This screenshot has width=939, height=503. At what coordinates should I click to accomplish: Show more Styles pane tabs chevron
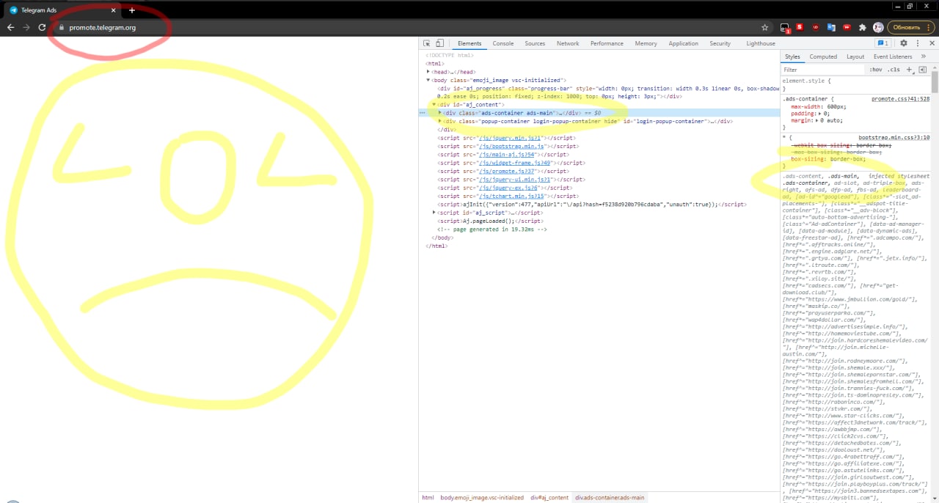923,56
